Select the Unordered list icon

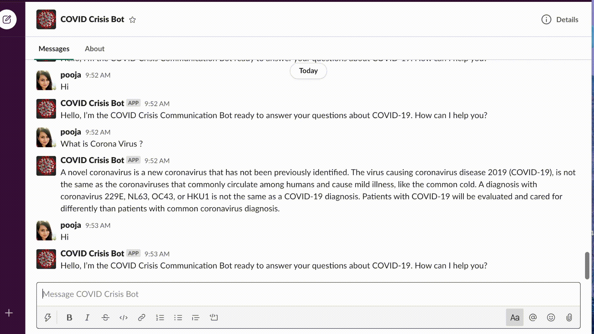178,318
